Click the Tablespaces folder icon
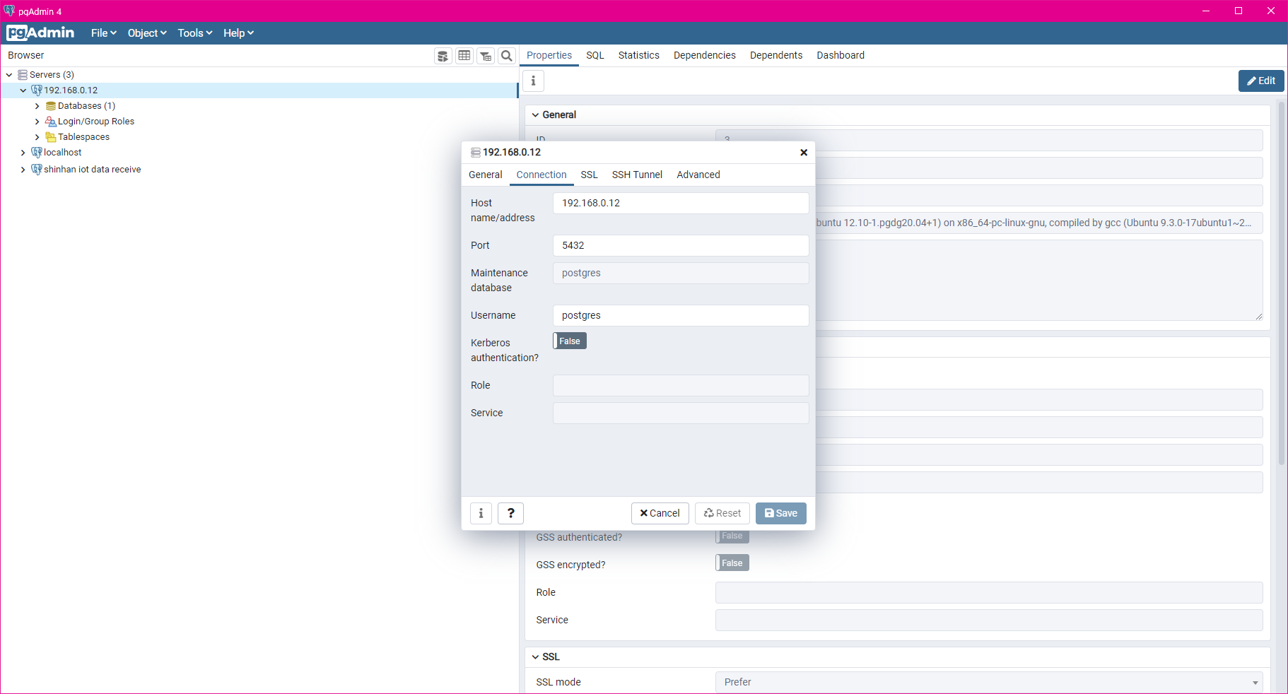Viewport: 1288px width, 694px height. point(51,137)
